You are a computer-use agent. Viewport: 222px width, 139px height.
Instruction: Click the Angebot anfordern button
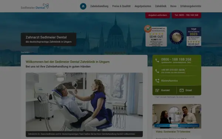click(x=158, y=15)
